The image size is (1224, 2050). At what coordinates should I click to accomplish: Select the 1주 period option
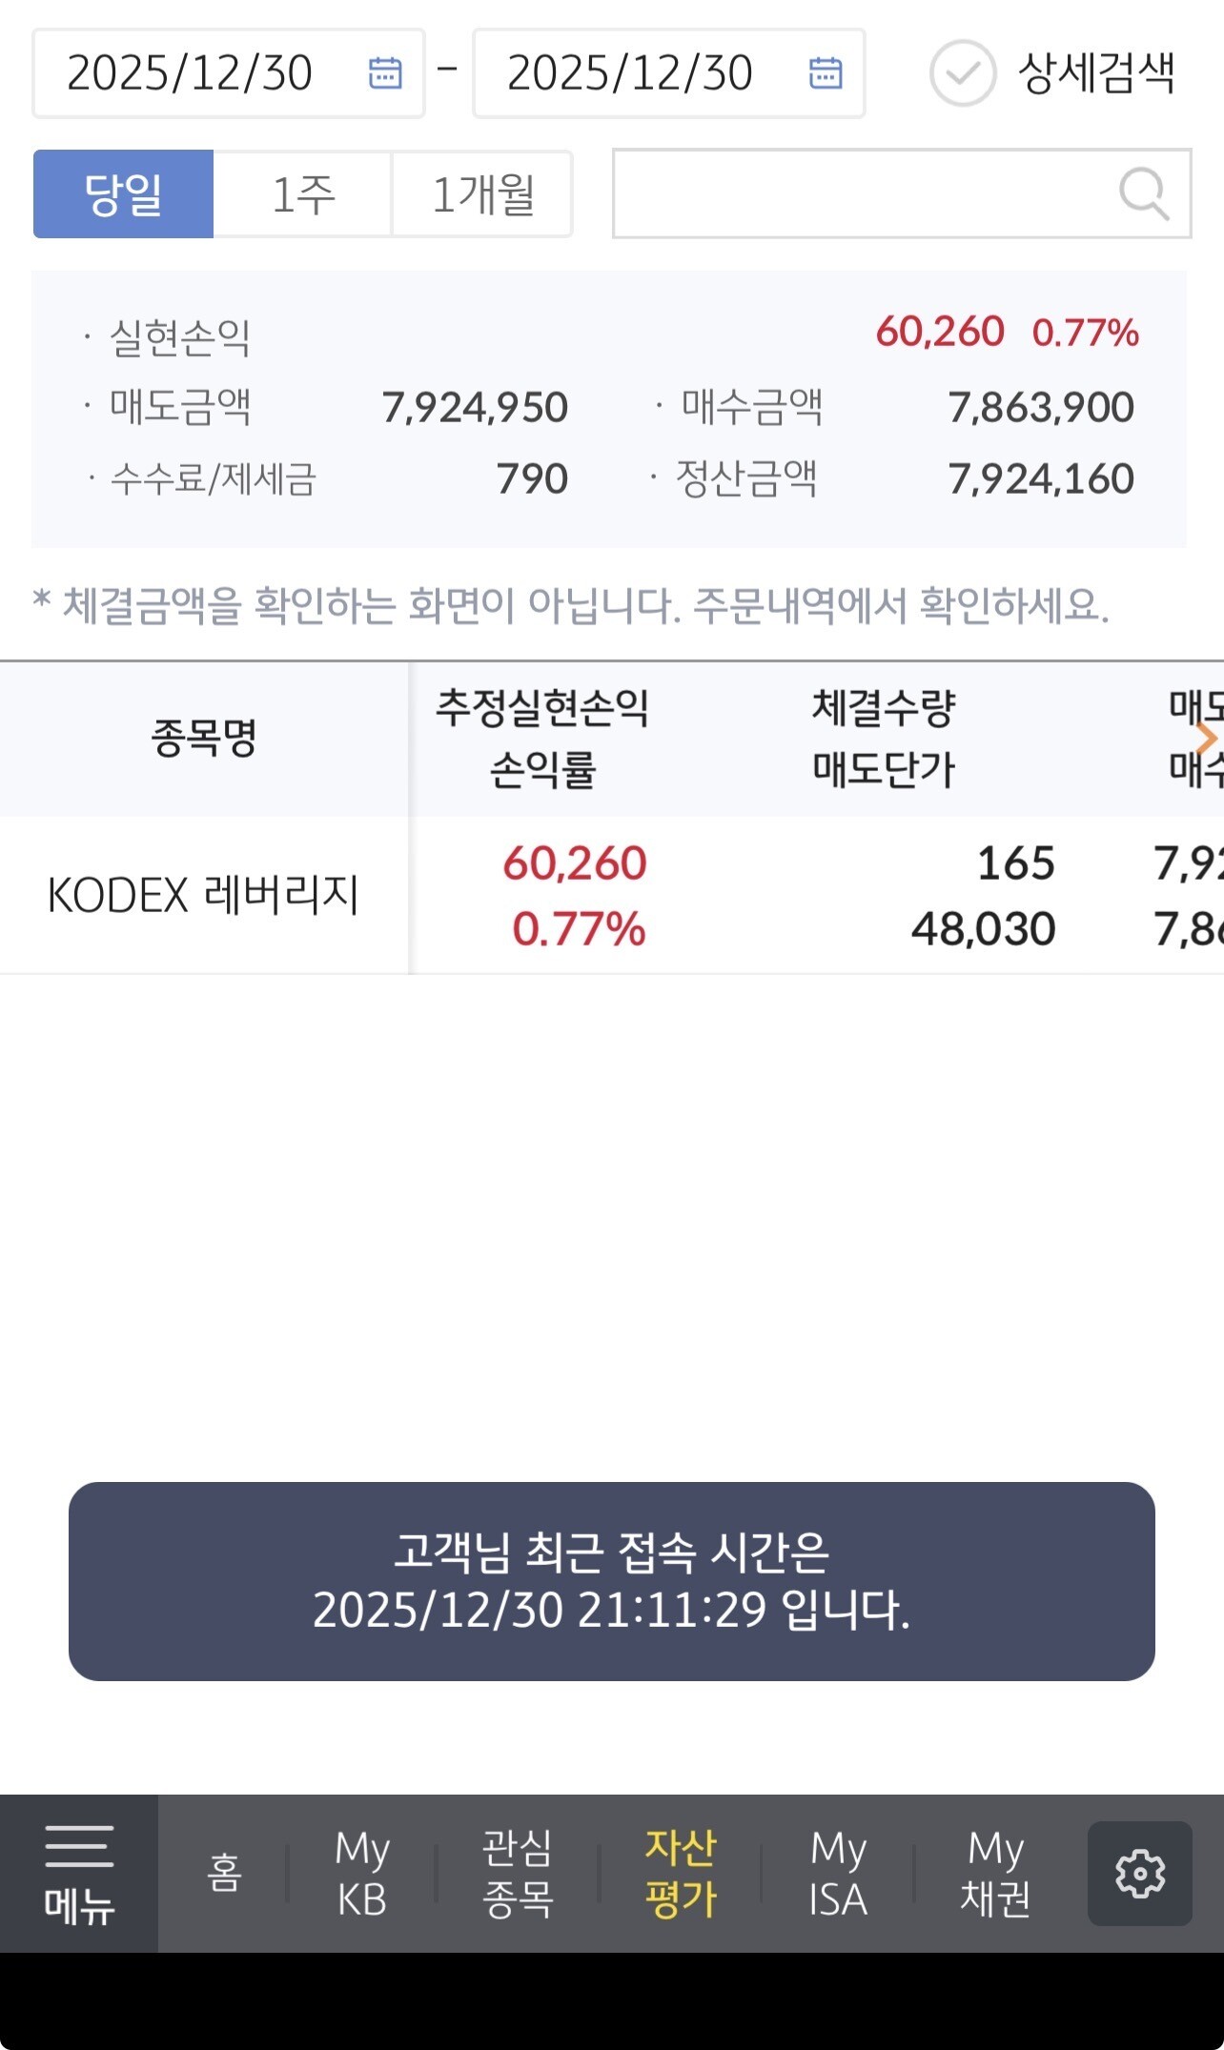(303, 194)
